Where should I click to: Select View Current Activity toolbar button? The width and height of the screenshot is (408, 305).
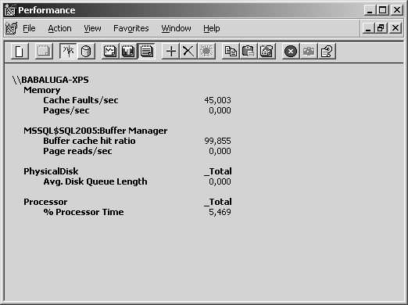tap(68, 51)
